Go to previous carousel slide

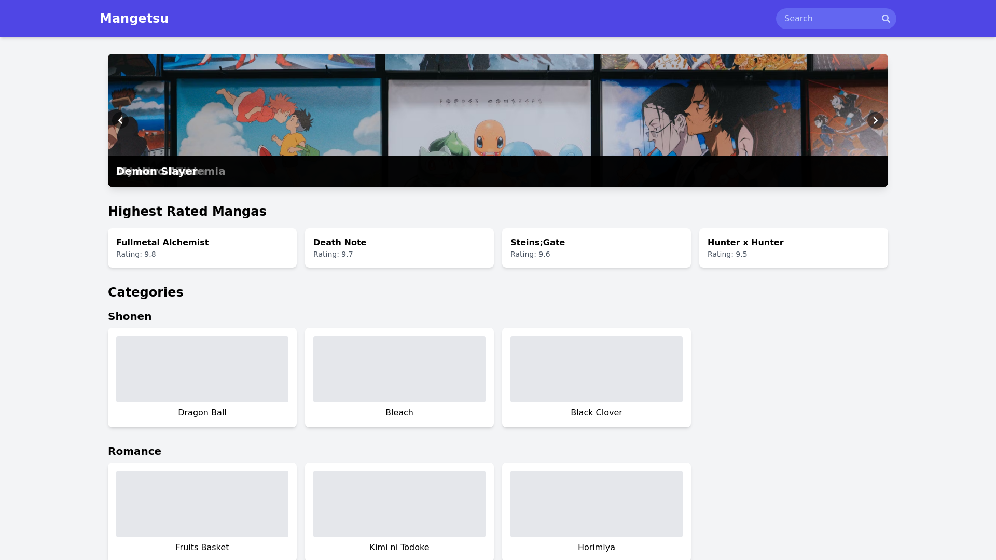[120, 120]
